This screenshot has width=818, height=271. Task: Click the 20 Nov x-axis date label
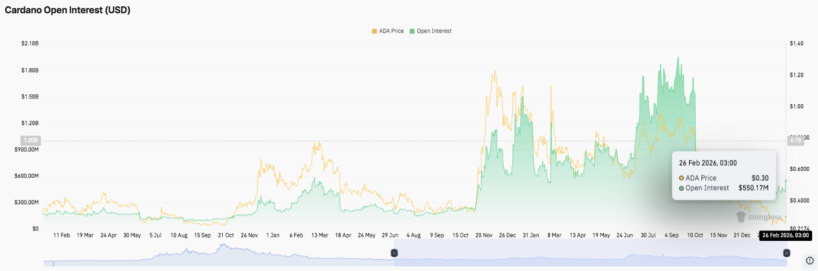(x=484, y=236)
